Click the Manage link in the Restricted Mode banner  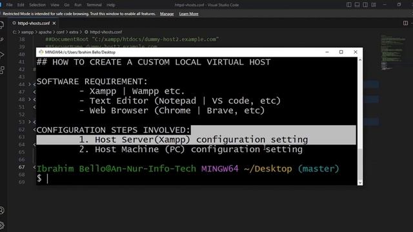pyautogui.click(x=166, y=14)
